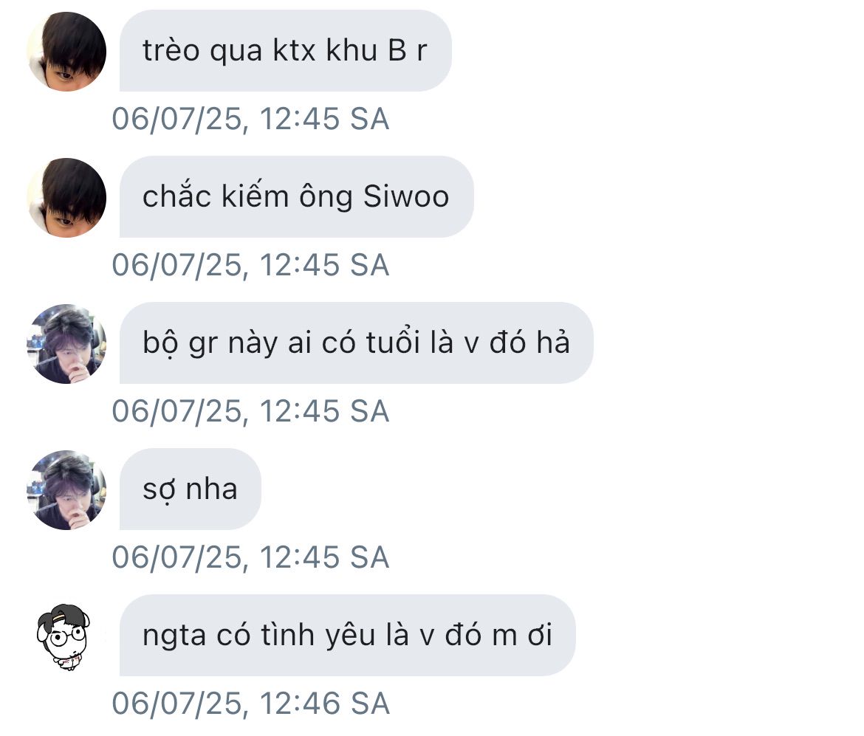Open avatar beside "chắc kiếm ông Siwoo" message
This screenshot has width=864, height=736.
(x=66, y=198)
